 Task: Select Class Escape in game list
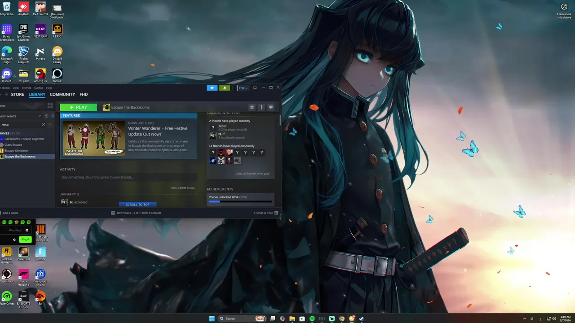click(13, 145)
